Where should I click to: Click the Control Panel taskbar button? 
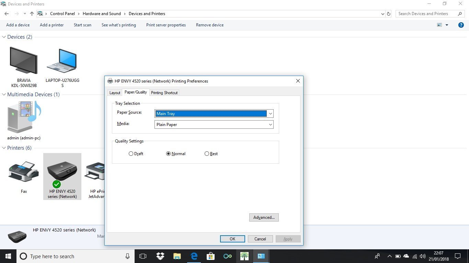pyautogui.click(x=261, y=256)
